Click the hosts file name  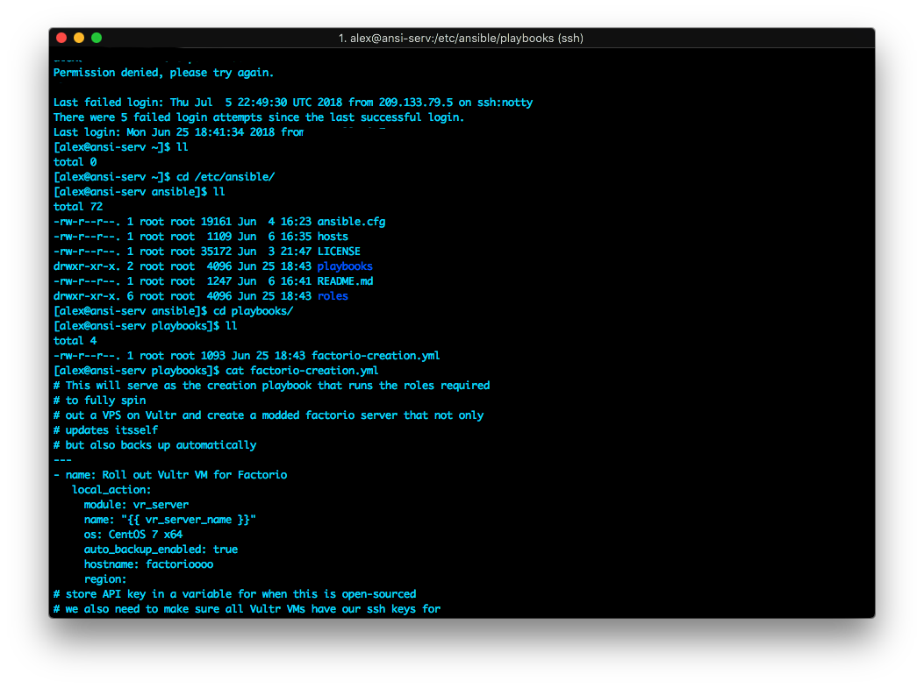[x=333, y=237]
